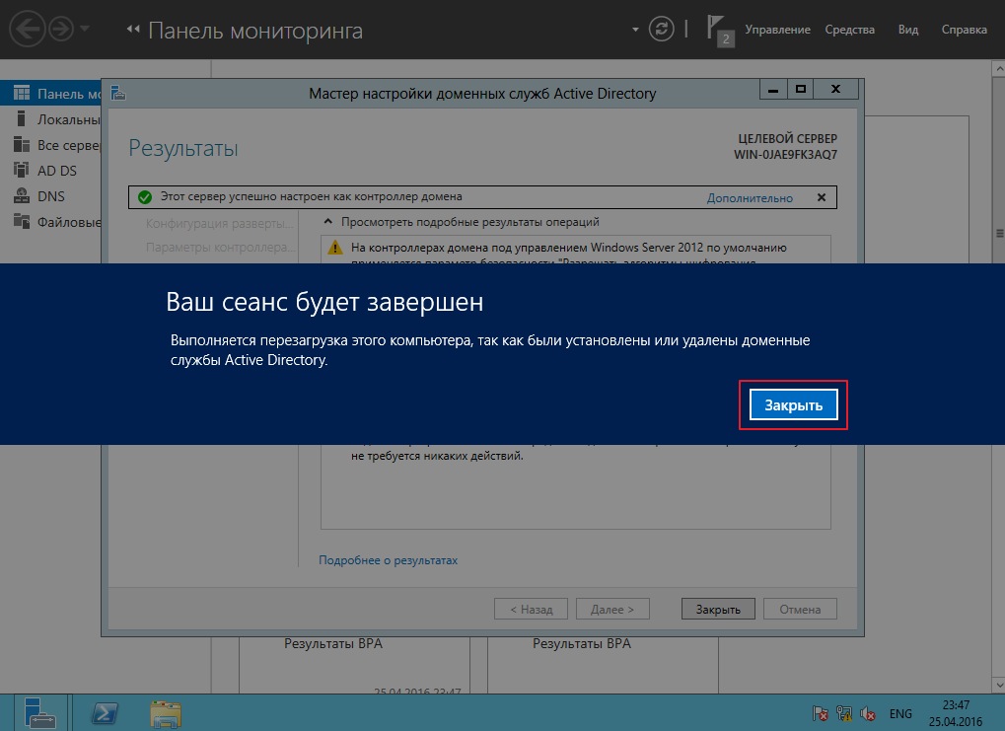Image resolution: width=1005 pixels, height=731 pixels.
Task: Collapse the detailed operation results section
Action: point(330,222)
